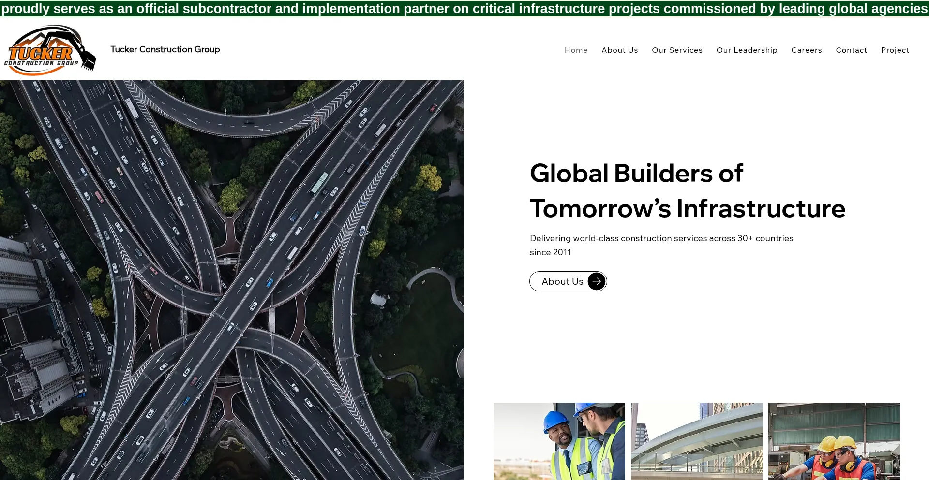Click the Tucker Construction Group site title
929x480 pixels.
coord(165,49)
